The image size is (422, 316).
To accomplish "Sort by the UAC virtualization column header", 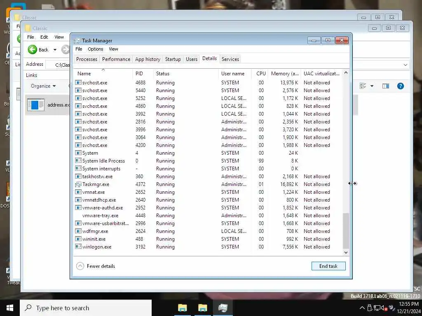I will coord(321,74).
